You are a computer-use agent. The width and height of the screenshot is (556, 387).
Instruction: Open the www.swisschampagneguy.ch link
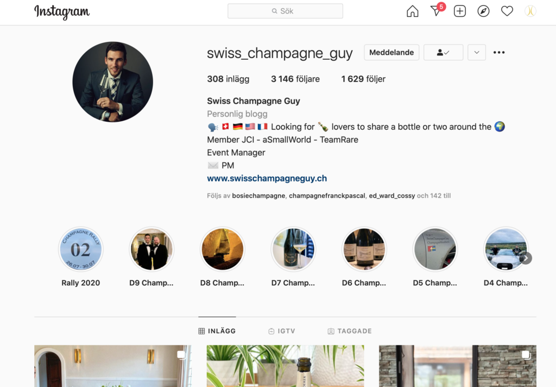(267, 178)
